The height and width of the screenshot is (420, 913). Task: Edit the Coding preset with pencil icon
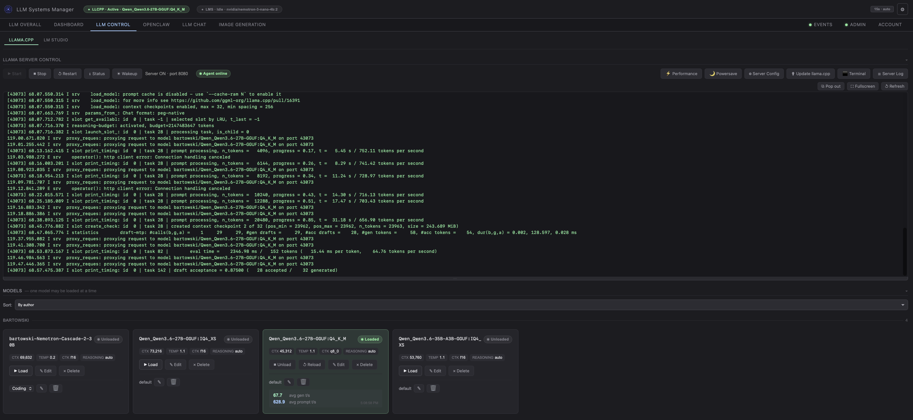[41, 388]
